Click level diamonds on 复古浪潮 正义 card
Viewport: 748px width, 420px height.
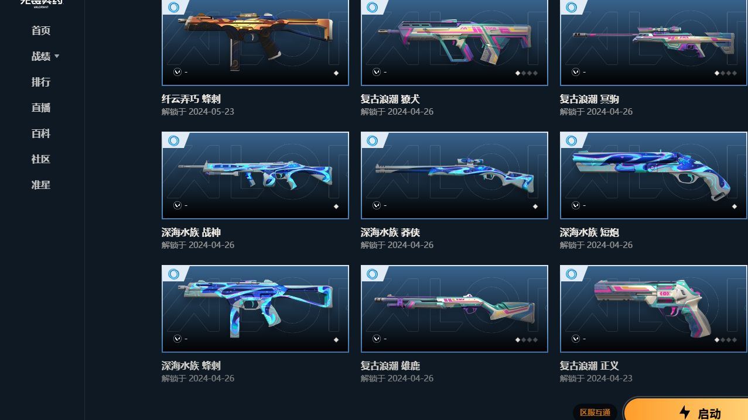(x=725, y=340)
